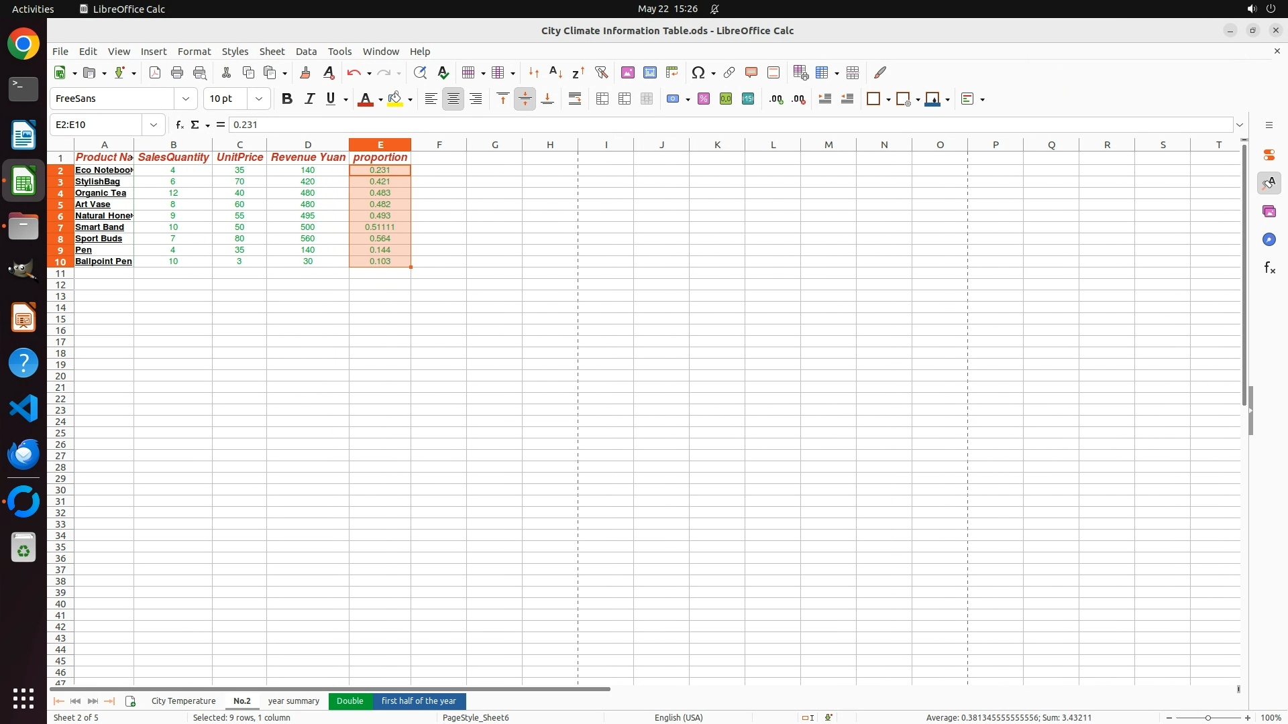The width and height of the screenshot is (1288, 724).
Task: Format the selection as percent
Action: [704, 99]
